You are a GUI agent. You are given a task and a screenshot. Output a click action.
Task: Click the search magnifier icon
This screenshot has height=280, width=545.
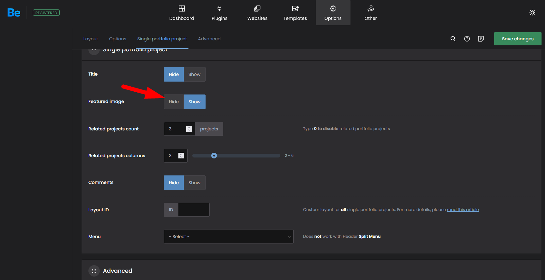[x=453, y=39]
